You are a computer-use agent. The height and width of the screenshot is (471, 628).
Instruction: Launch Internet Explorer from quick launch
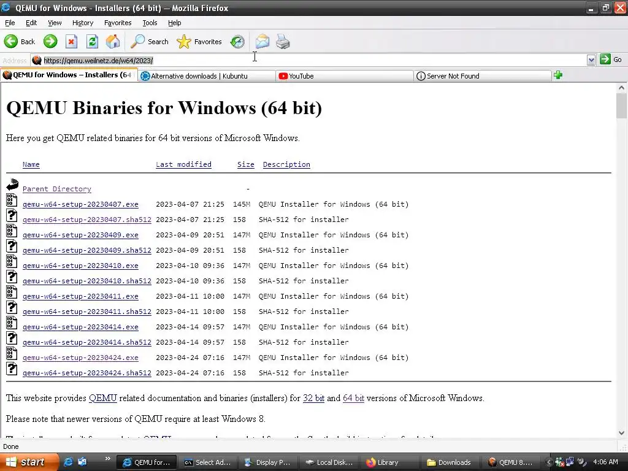(x=69, y=462)
